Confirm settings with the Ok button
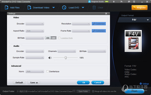The height and width of the screenshot is (95, 151). pos(83,82)
